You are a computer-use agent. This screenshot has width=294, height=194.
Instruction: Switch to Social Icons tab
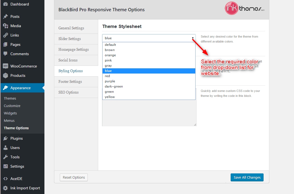[x=76, y=60]
